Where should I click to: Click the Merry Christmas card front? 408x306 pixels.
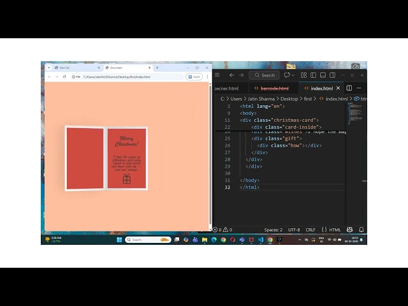coord(126,158)
